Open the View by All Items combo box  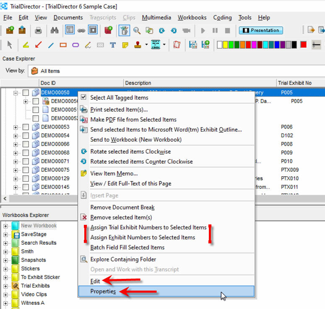(177, 71)
